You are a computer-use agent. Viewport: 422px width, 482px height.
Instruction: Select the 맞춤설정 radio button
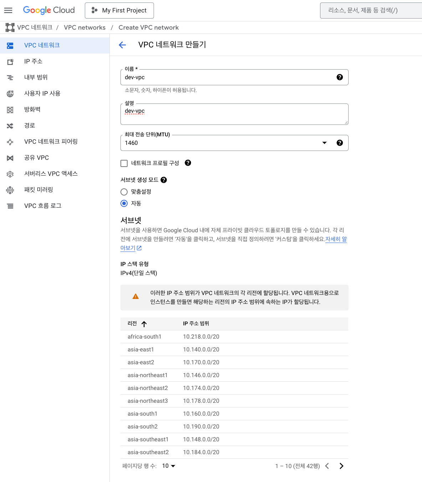[x=124, y=192]
